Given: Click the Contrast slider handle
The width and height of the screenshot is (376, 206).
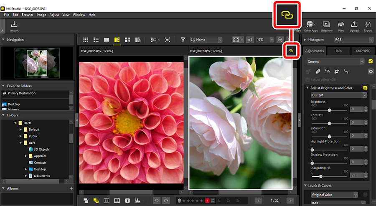Looking at the screenshot, I should [x=329, y=124].
